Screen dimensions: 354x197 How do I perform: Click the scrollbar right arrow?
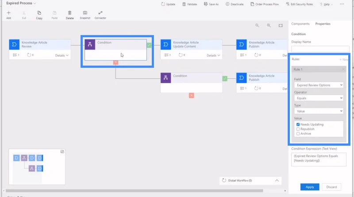pyautogui.click(x=285, y=191)
